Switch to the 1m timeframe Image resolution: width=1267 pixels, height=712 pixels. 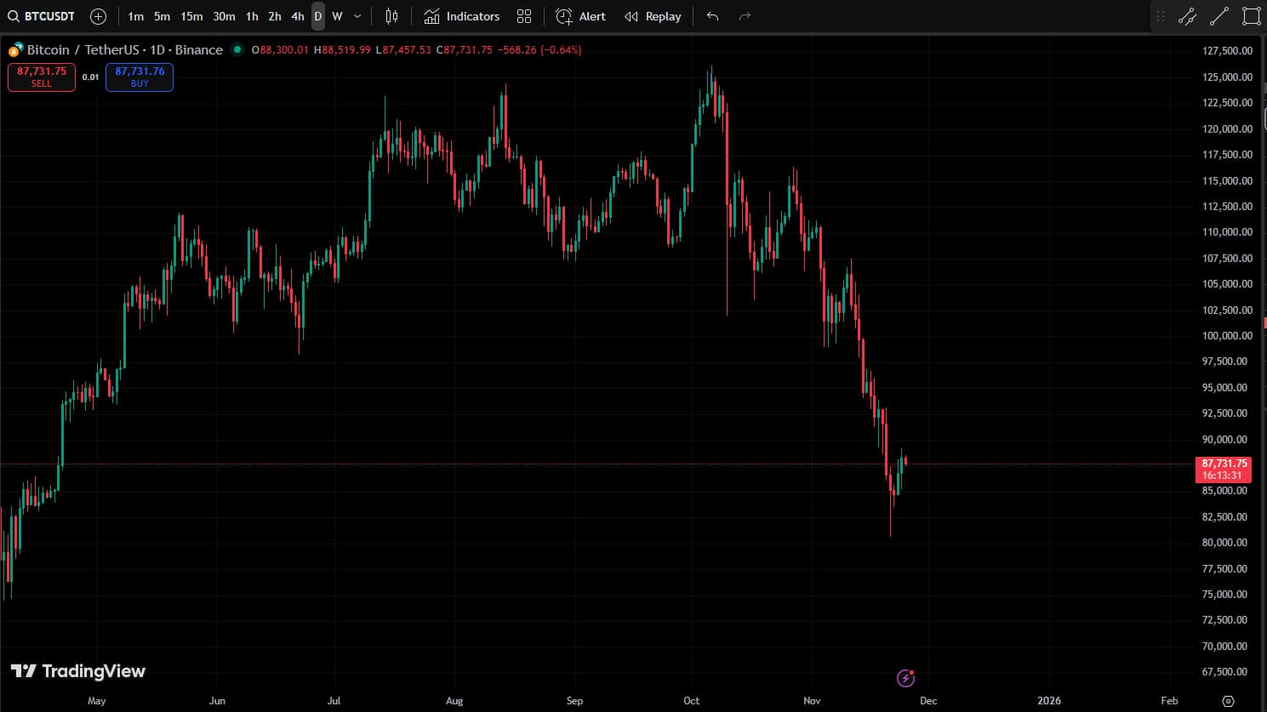point(135,16)
